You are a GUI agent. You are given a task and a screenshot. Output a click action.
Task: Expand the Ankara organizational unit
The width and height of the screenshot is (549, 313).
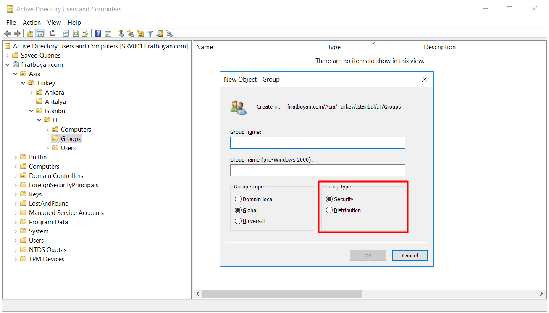click(x=32, y=93)
